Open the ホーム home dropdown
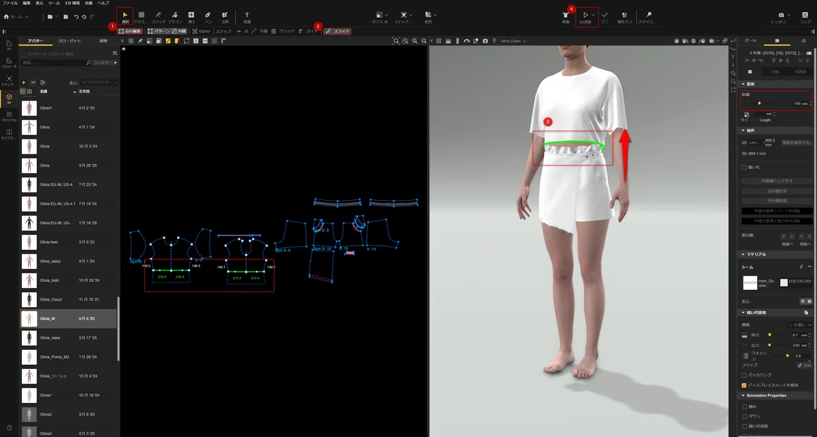Viewport: 817px width, 437px height. point(17,16)
